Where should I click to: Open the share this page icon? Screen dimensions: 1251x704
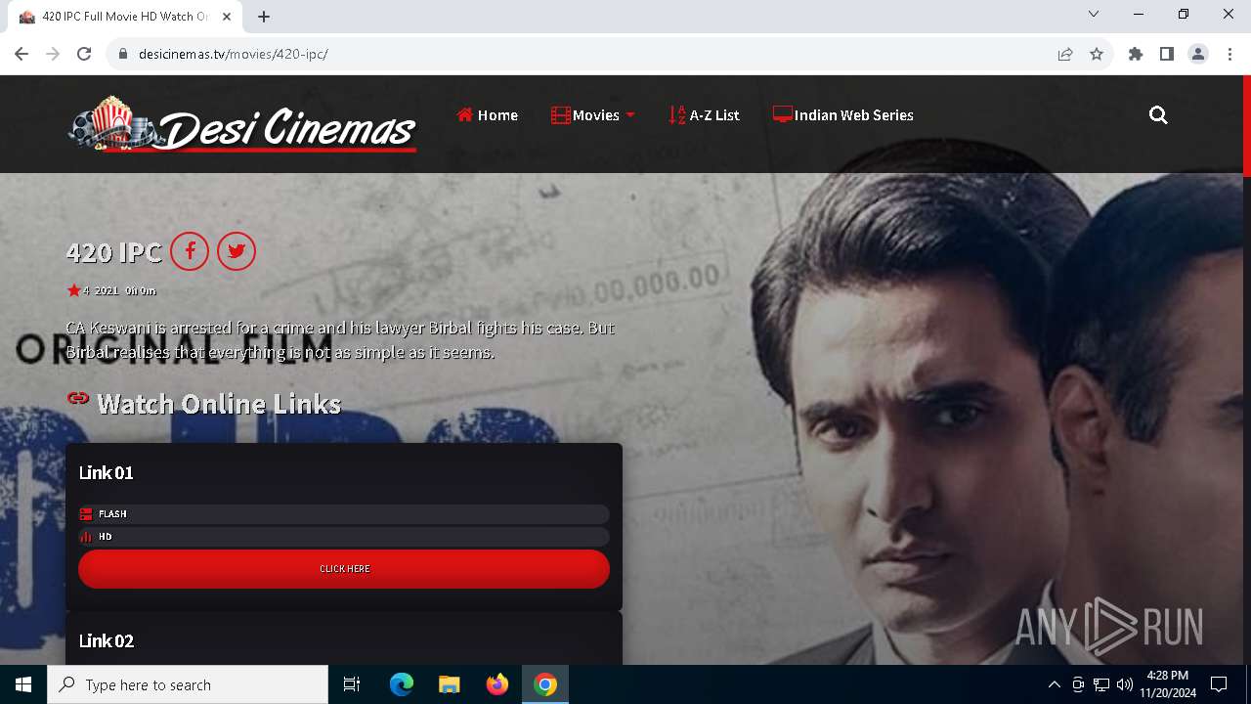(x=1065, y=54)
